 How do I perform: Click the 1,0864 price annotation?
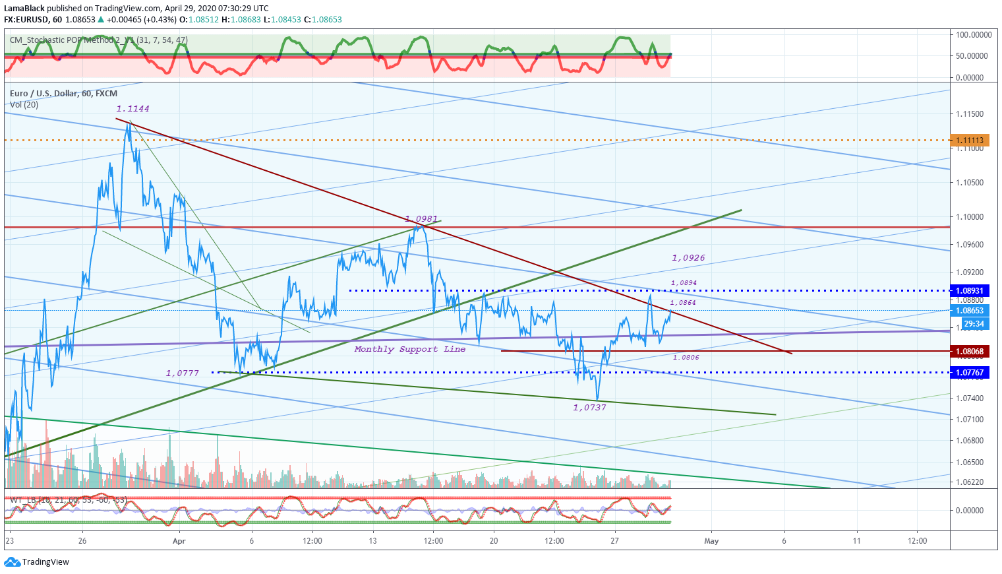[x=683, y=303]
